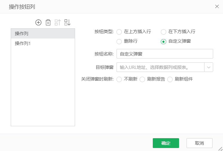Click the 取消 button

(199, 143)
